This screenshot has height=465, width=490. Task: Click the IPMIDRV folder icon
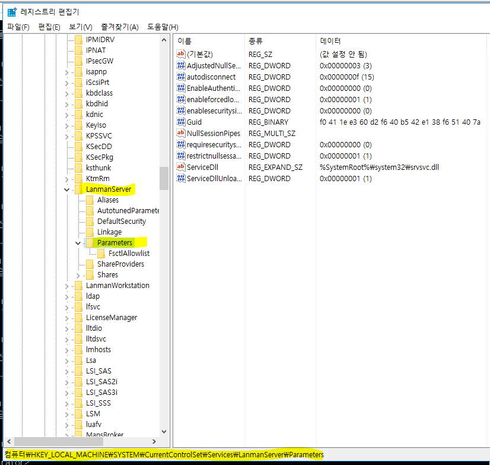tap(79, 39)
